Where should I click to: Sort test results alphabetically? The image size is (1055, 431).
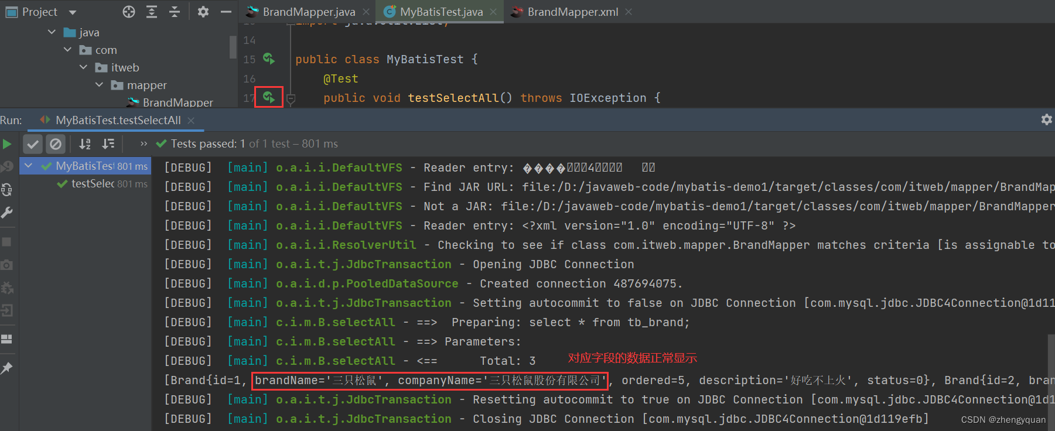pyautogui.click(x=85, y=143)
